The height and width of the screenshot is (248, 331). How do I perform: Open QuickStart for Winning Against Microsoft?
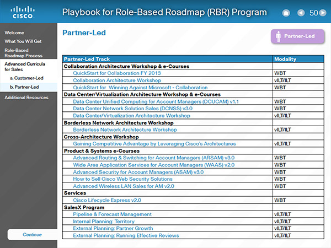tap(140, 88)
